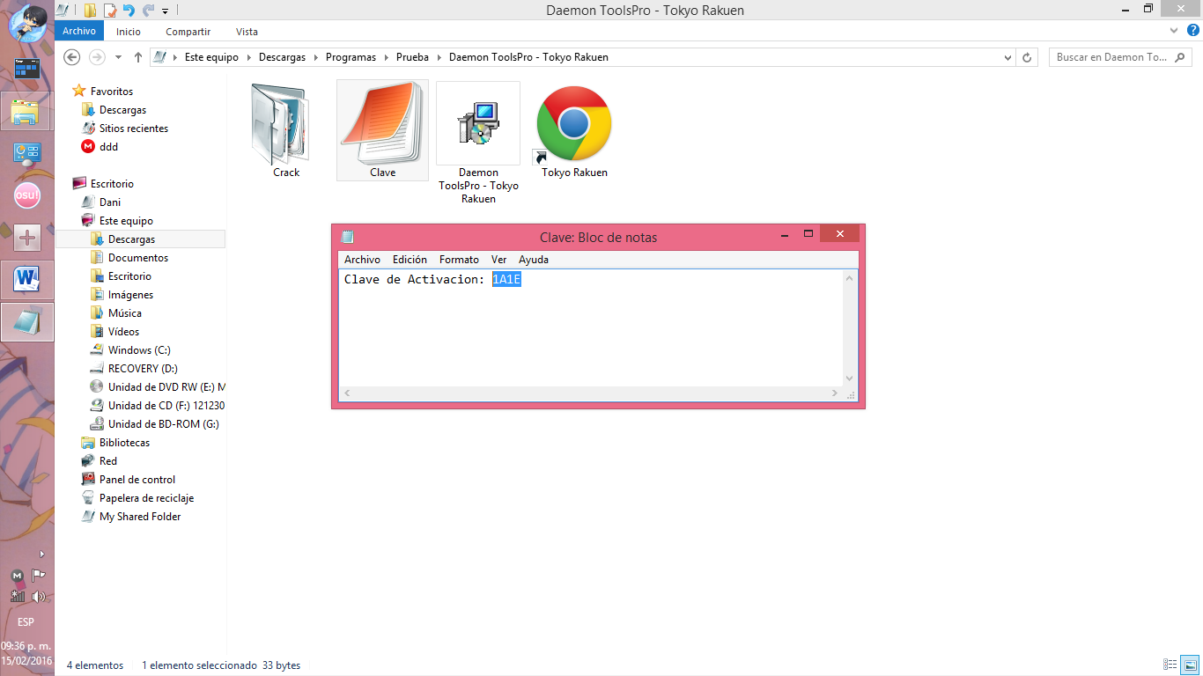The width and height of the screenshot is (1203, 676).
Task: Open Unidad de BD-ROM (G:) drive
Action: coord(163,424)
